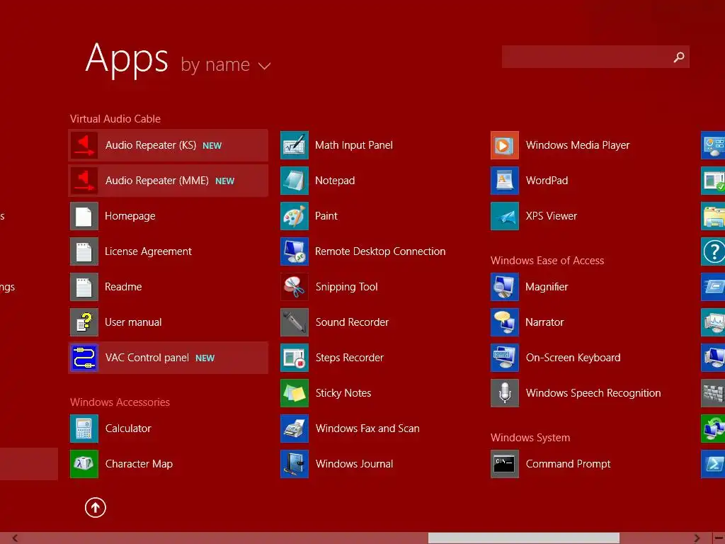The height and width of the screenshot is (544, 725).
Task: Expand the 'by name' sort dropdown
Action: point(226,64)
